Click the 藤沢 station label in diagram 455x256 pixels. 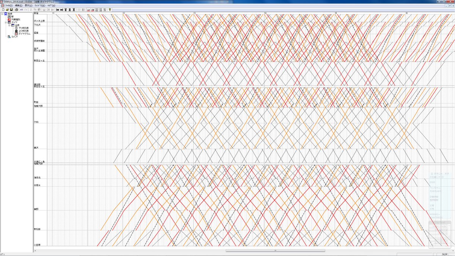(36, 147)
